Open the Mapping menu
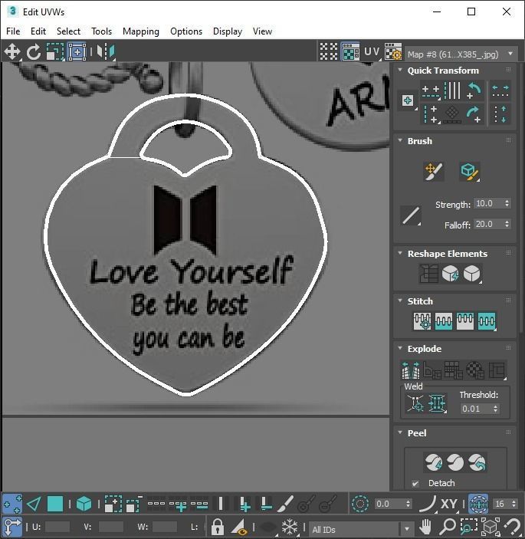 141,31
